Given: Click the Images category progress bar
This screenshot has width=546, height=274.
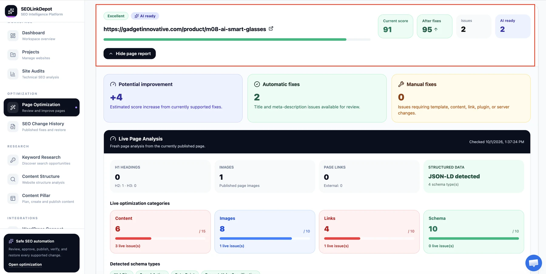Looking at the screenshot, I should point(265,238).
